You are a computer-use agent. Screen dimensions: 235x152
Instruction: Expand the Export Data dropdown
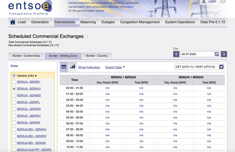click(115, 67)
